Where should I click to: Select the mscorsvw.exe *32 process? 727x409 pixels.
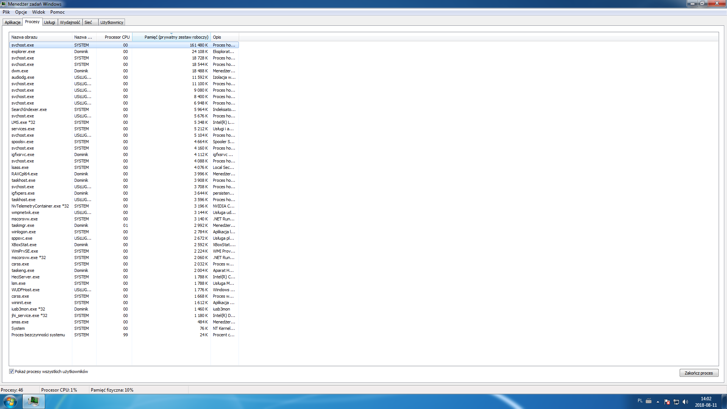pyautogui.click(x=124, y=258)
